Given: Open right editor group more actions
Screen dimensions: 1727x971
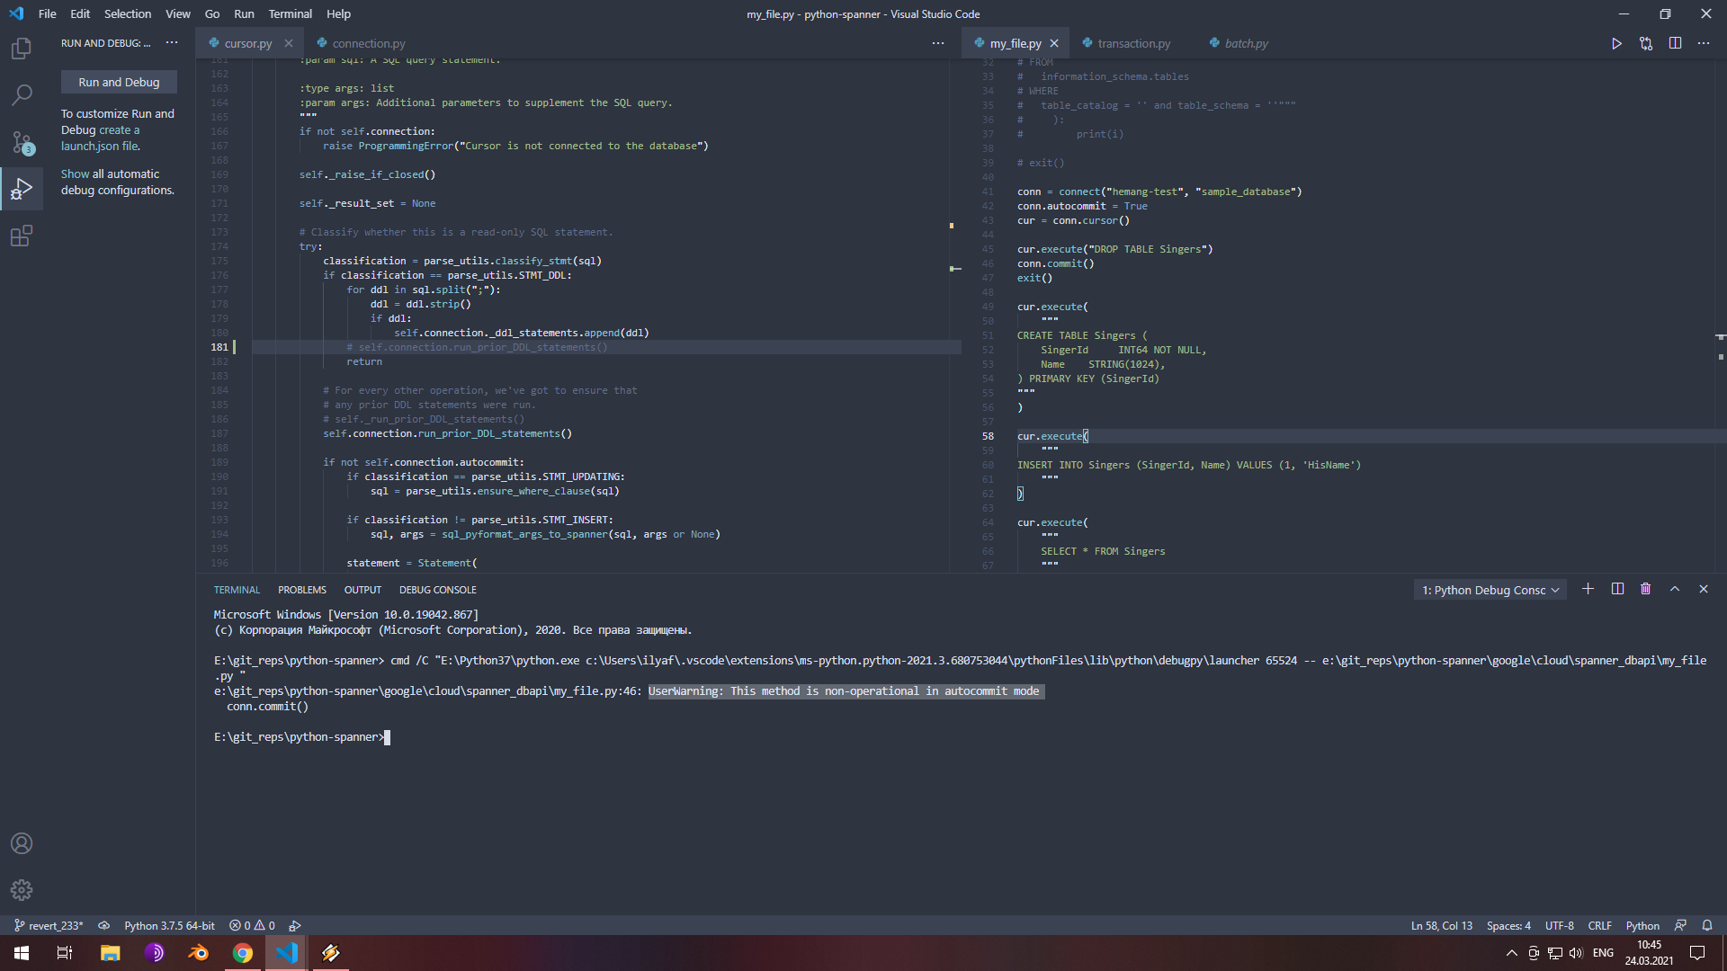Looking at the screenshot, I should [x=1704, y=43].
